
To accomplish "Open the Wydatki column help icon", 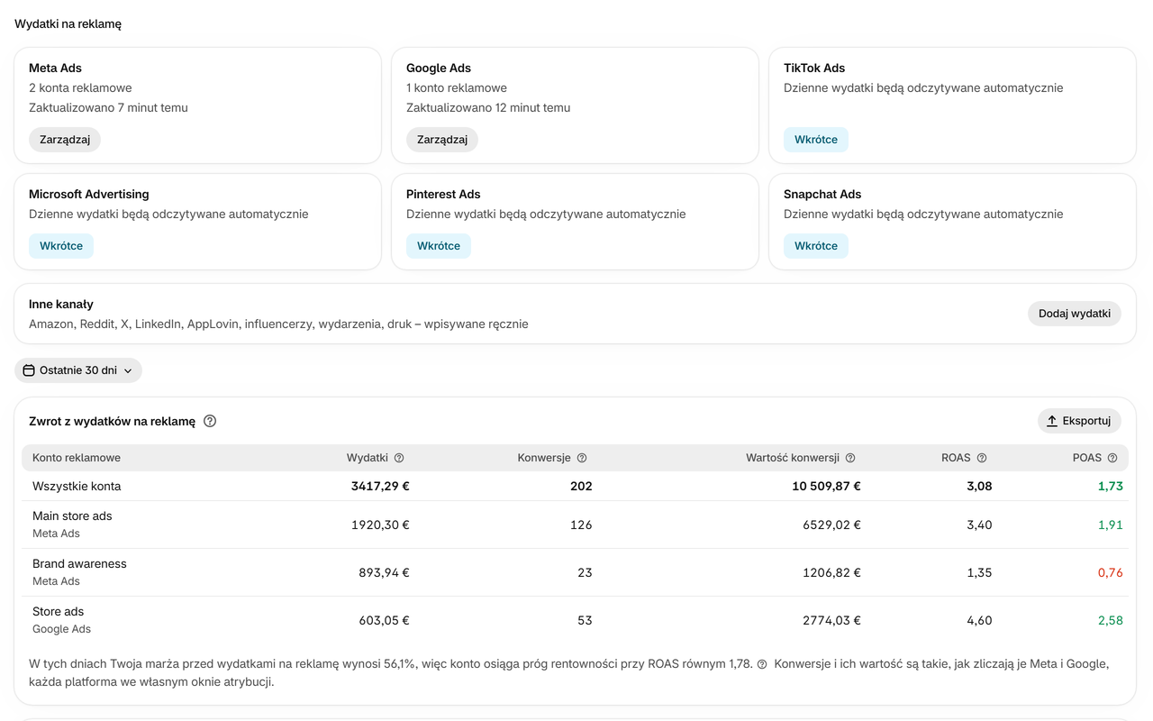I will (x=399, y=458).
